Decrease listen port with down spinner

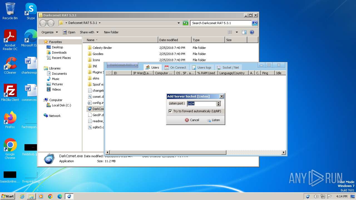click(218, 105)
